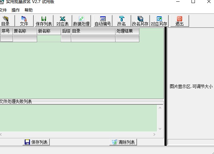Screen dimensions: 214x154
Task: Click the failure list scroll up arrow
Action: (160, 108)
